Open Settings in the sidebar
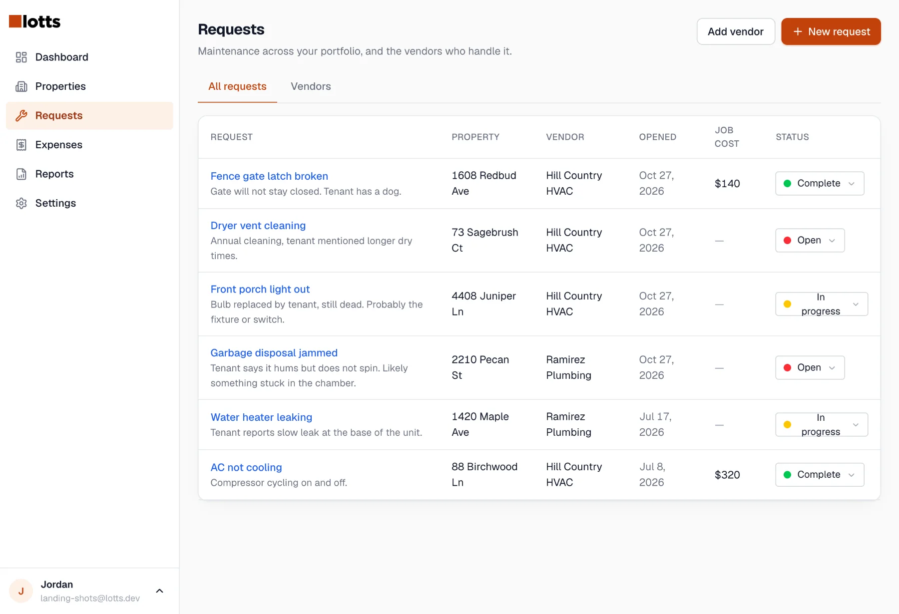Viewport: 899px width, 614px height. click(x=89, y=203)
